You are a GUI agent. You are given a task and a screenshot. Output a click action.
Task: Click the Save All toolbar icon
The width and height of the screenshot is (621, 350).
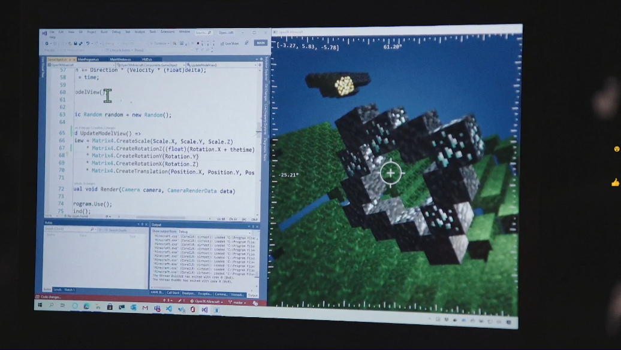coord(80,44)
